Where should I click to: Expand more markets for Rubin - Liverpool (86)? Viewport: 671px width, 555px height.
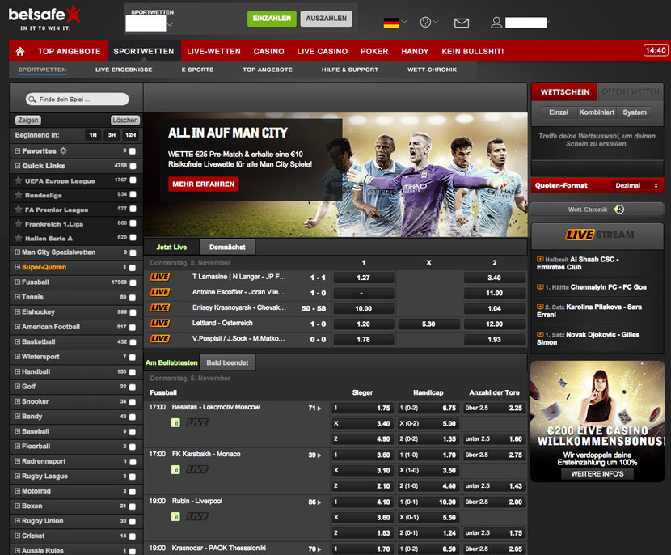[x=314, y=502]
